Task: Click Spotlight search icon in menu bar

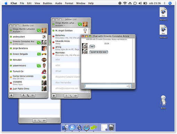Action: point(170,3)
